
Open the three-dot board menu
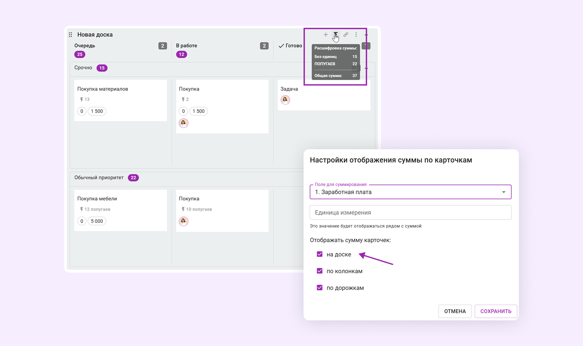point(356,35)
